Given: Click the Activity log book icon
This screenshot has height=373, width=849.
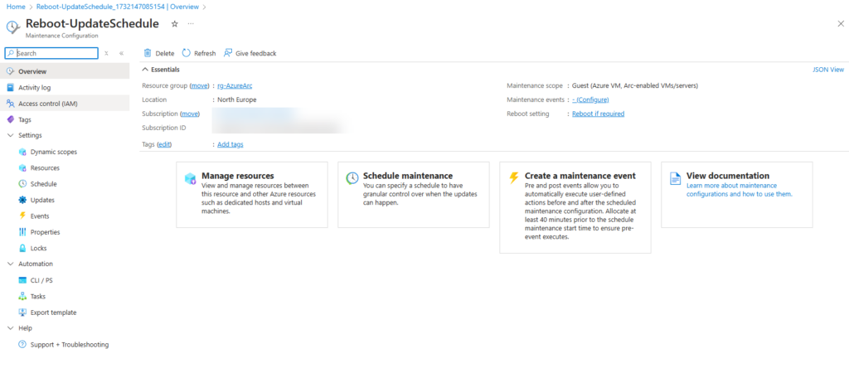Looking at the screenshot, I should (10, 87).
